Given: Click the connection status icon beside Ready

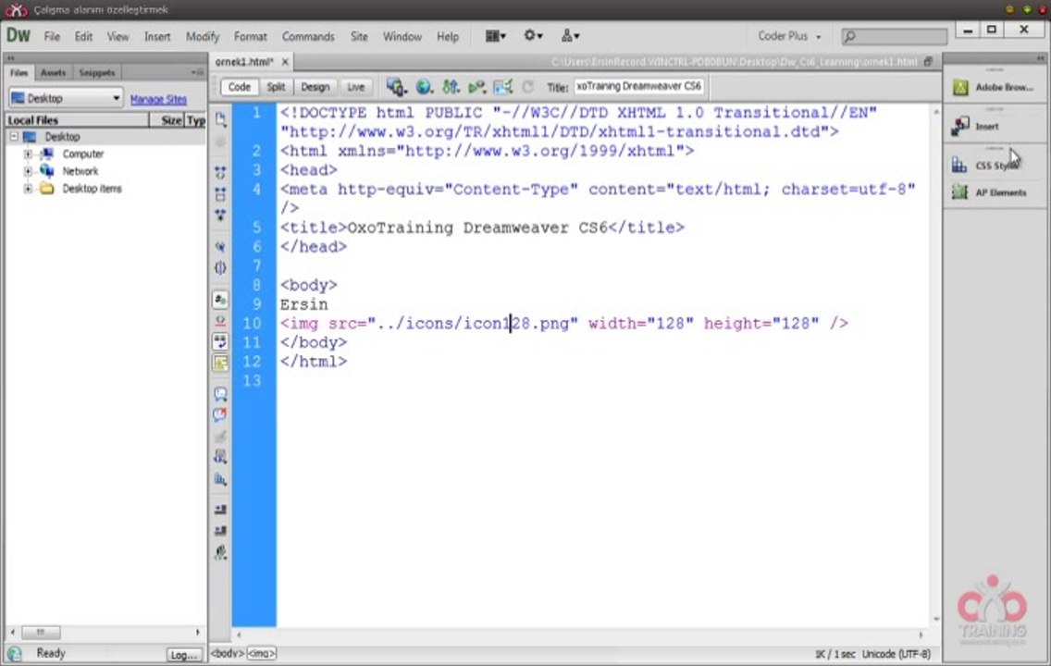Looking at the screenshot, I should [14, 653].
